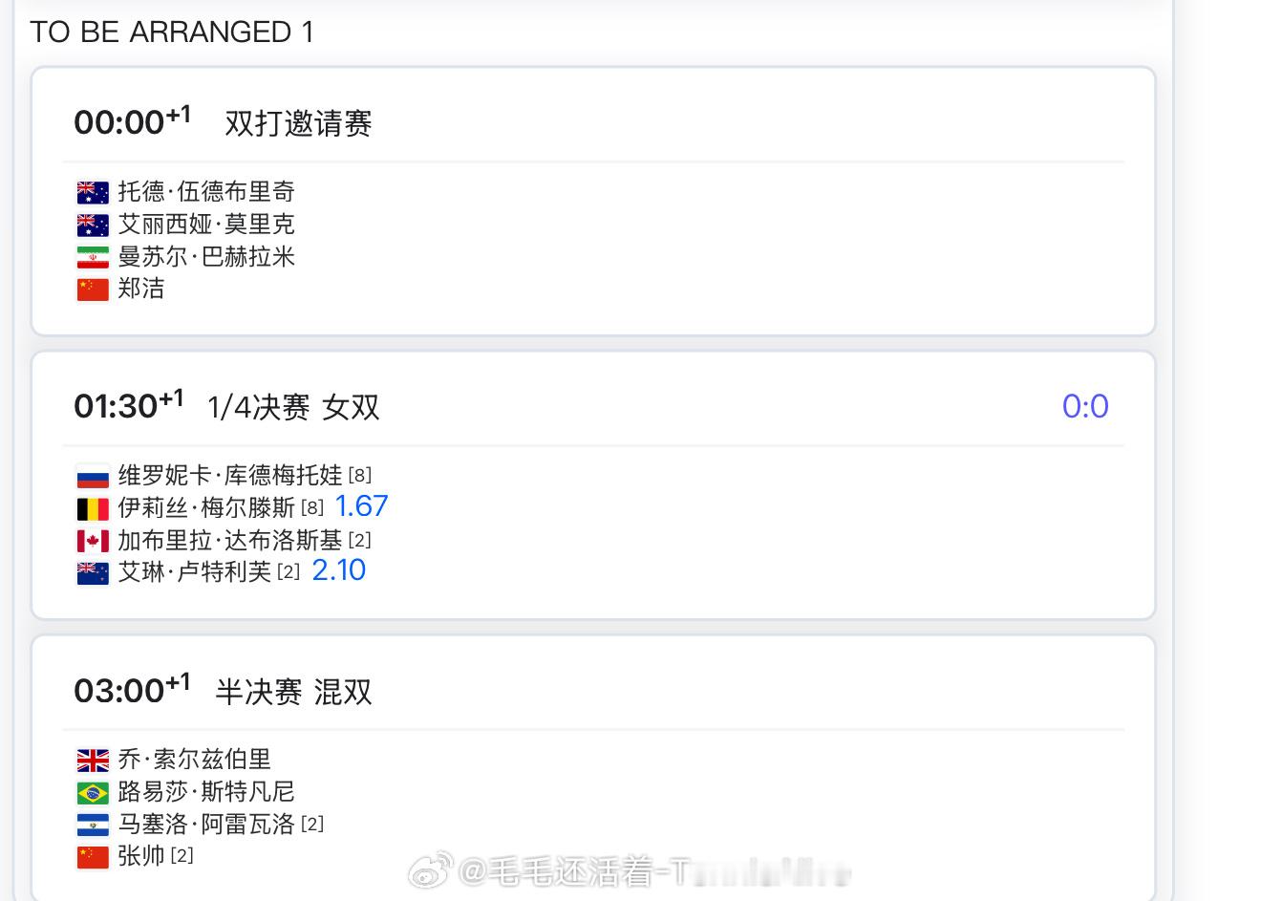Screen dimensions: 1261x901
Task: Click the Canadian flag beside 加布里拉·达布洛斯基
Action: [x=93, y=541]
